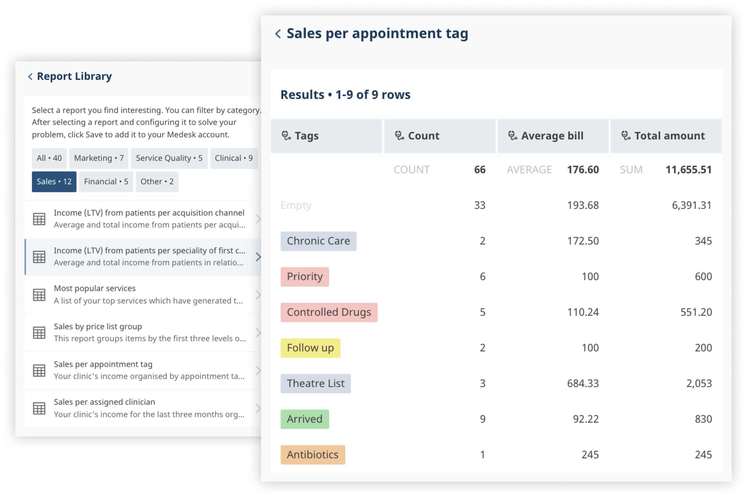Disable the active Sales • 12 filter

[54, 181]
